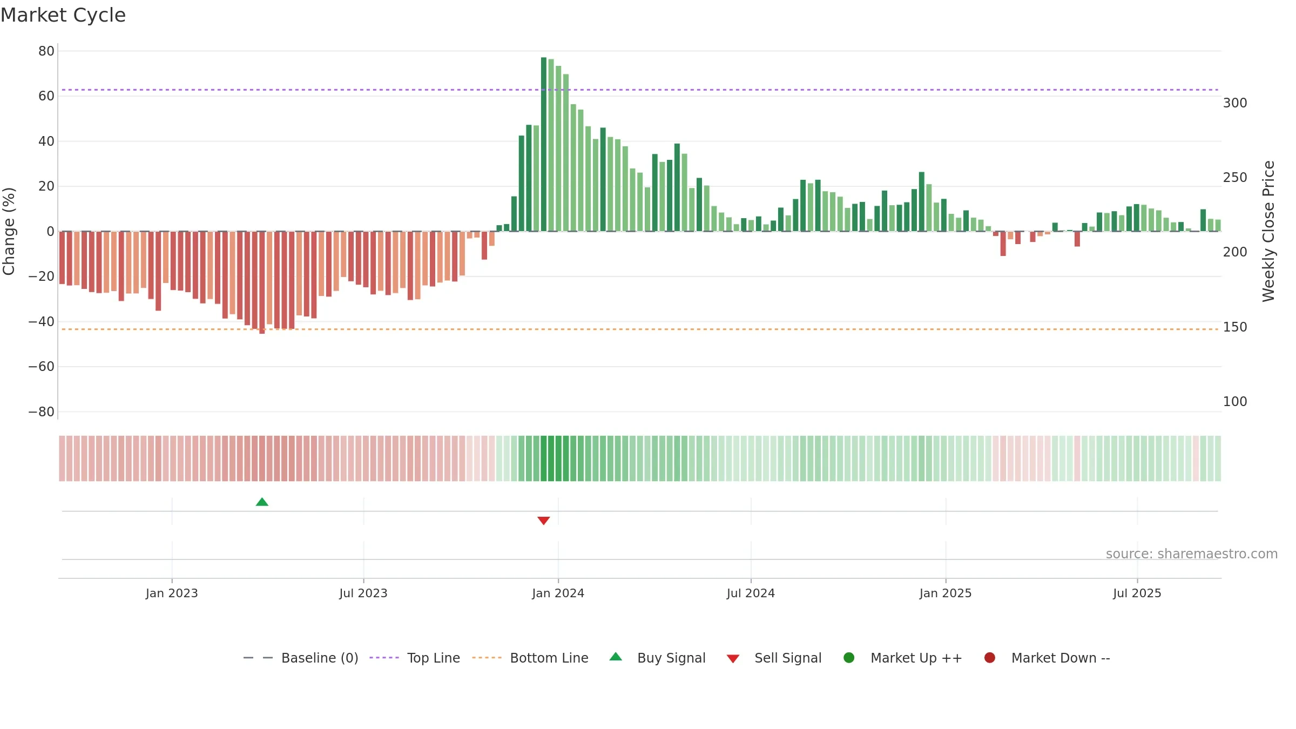The width and height of the screenshot is (1296, 729).
Task: Click the dark red circle Market Down icon
Action: click(990, 658)
